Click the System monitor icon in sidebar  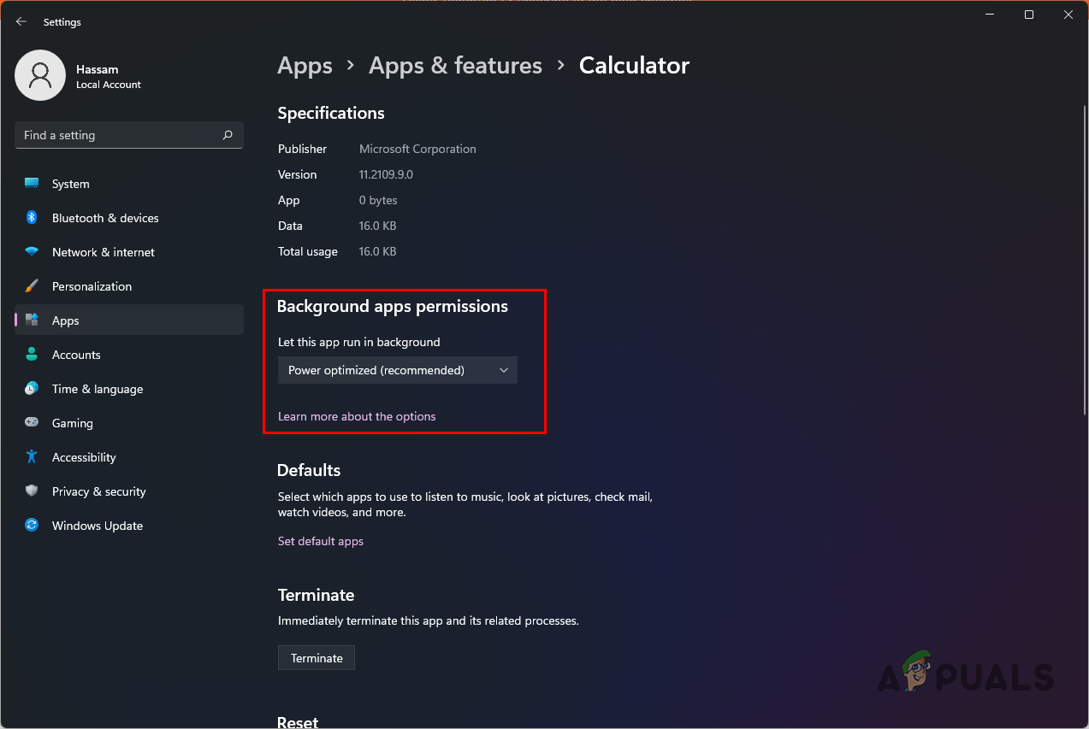point(32,184)
